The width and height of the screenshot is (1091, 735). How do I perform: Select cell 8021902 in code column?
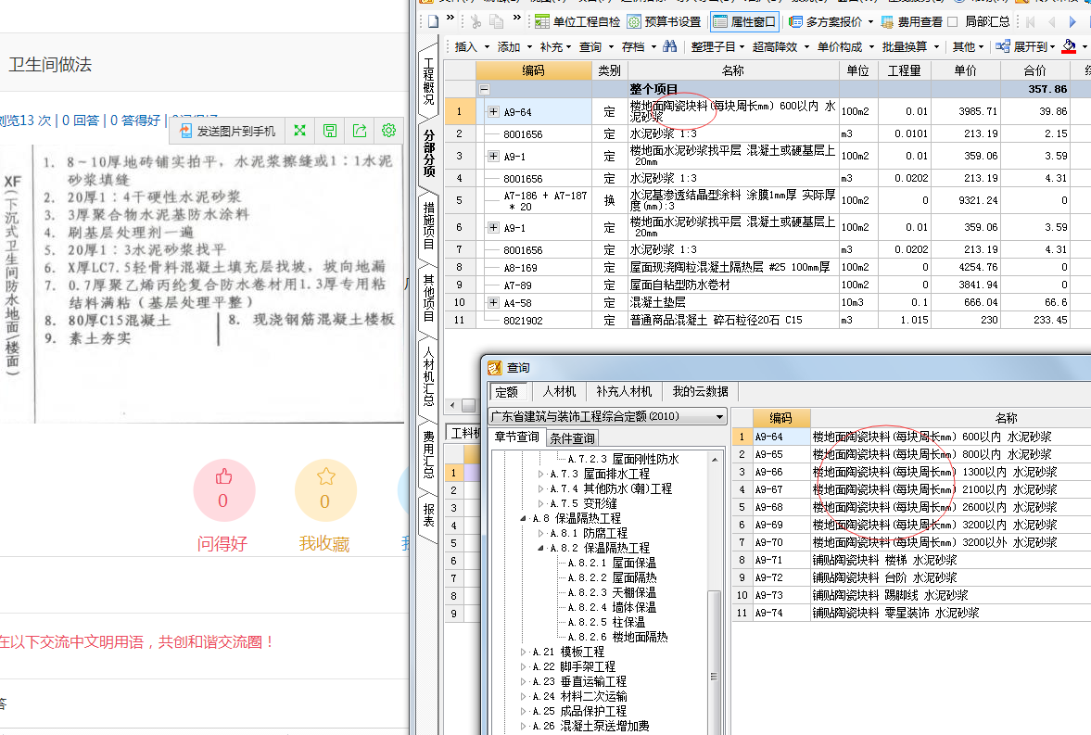[534, 320]
